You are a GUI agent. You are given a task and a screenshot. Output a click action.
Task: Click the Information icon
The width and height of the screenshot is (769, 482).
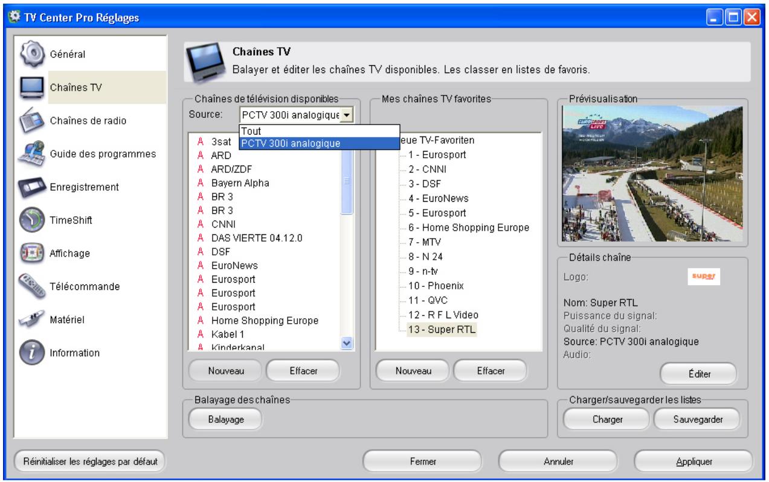[32, 353]
